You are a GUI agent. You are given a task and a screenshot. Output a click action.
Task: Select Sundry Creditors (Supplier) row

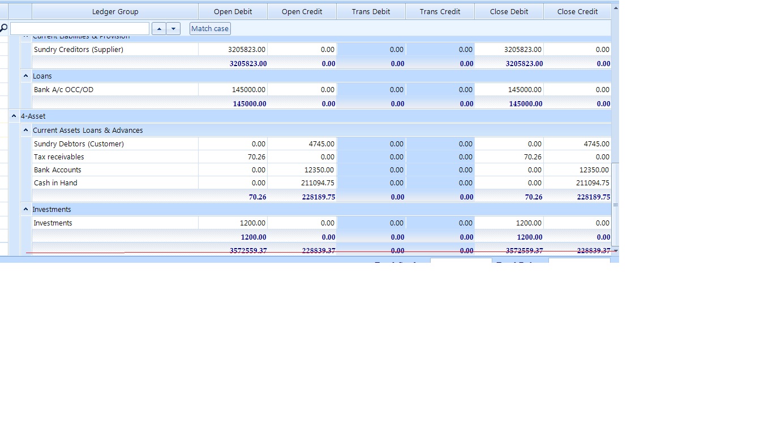click(321, 49)
